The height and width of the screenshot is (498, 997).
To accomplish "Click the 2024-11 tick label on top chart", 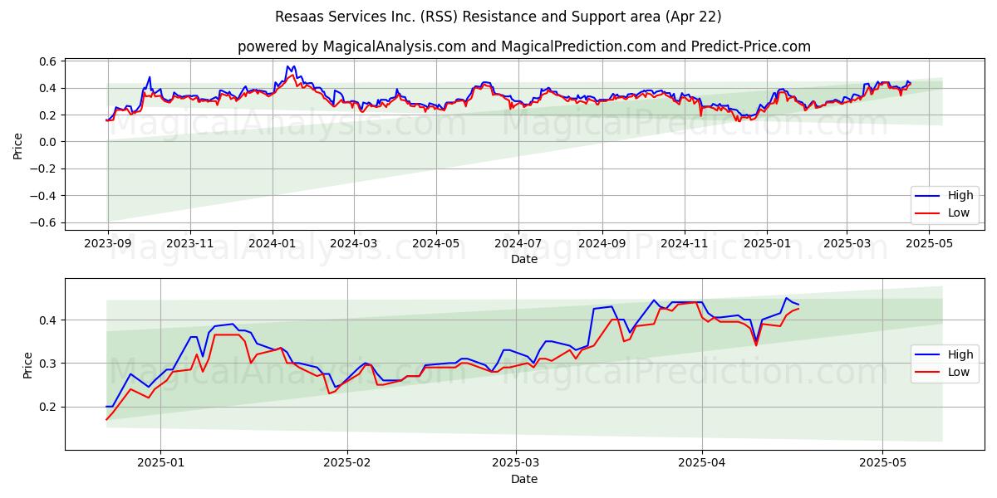I will tap(685, 243).
